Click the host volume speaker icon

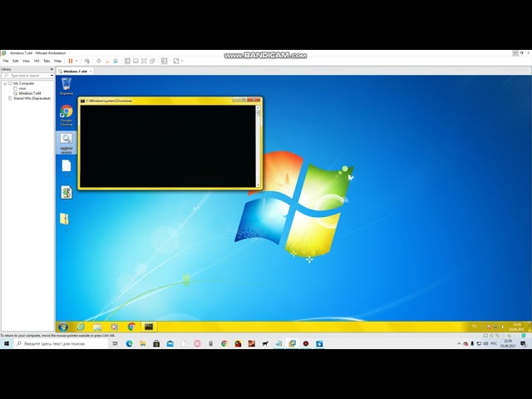click(485, 343)
